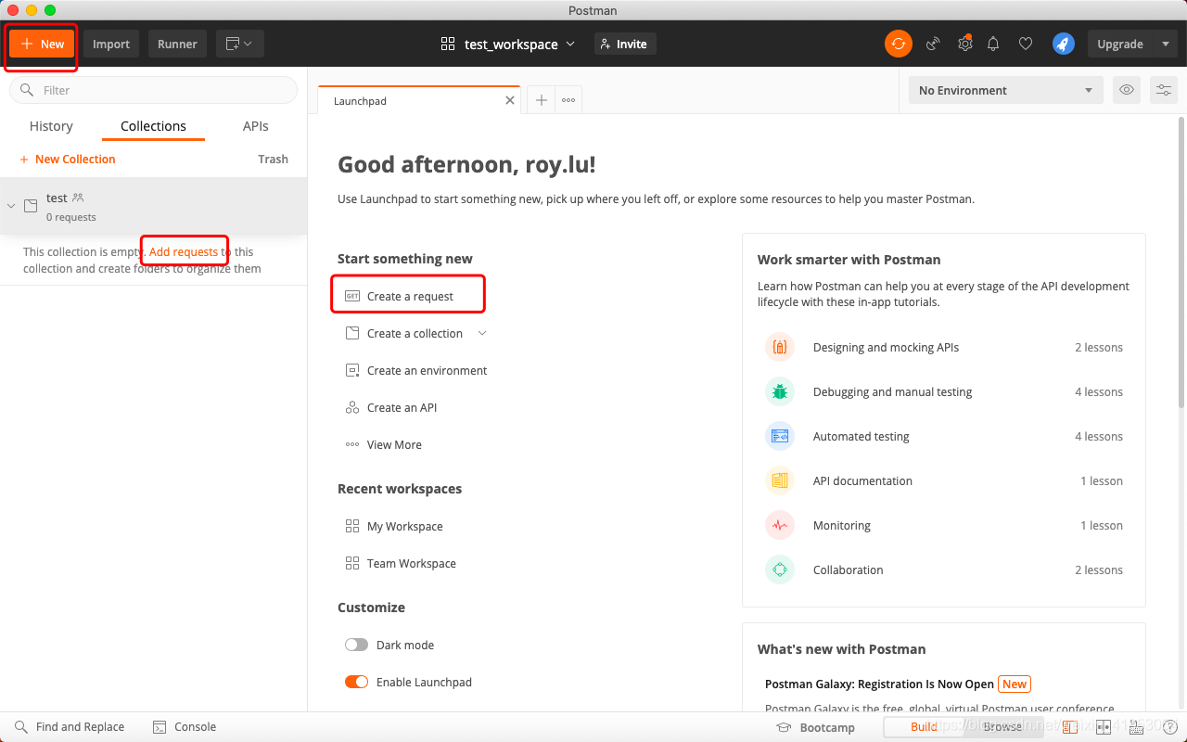
Task: Click the Launchpad vertical scrollbar
Action: pyautogui.click(x=1181, y=262)
